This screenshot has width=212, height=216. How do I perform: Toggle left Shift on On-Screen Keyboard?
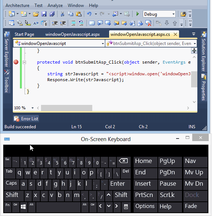[x=14, y=196]
